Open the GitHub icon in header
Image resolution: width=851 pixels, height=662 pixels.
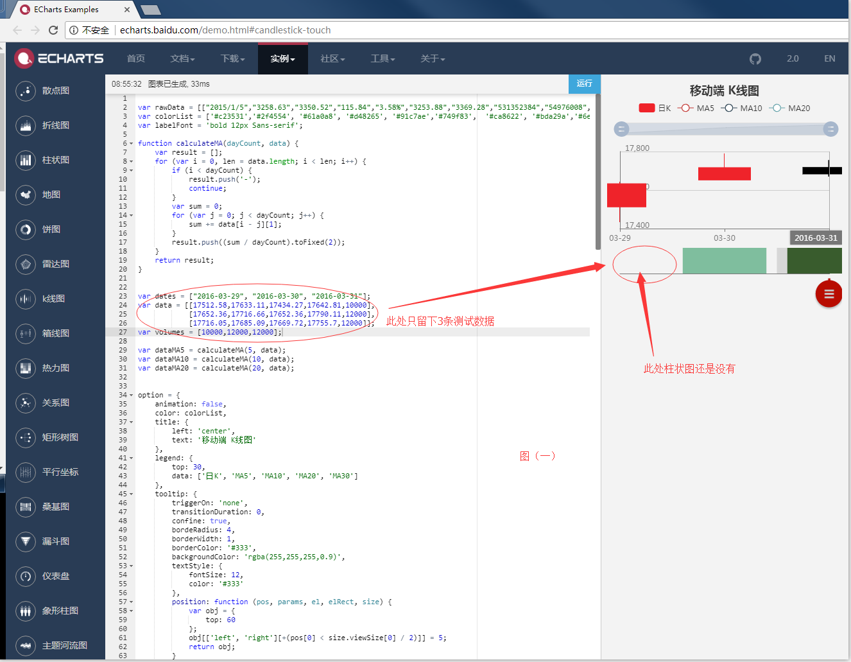tap(755, 58)
